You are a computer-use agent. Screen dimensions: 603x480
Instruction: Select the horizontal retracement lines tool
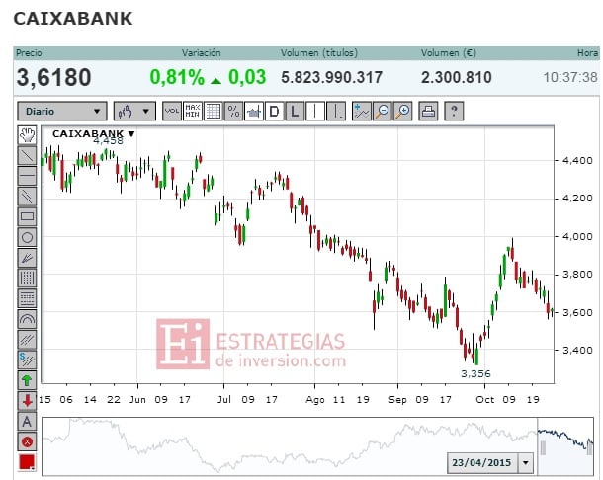27,298
